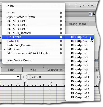Image resolution: width=103 pixels, height=107 pixels.
Task: Choose DP Output-3 in the submenu
Action: click(x=80, y=45)
